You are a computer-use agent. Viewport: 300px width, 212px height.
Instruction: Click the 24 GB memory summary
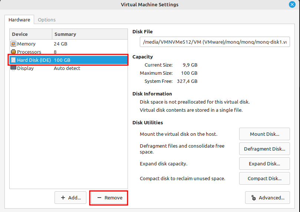point(60,44)
